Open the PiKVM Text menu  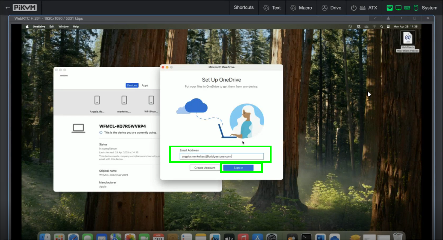click(272, 8)
